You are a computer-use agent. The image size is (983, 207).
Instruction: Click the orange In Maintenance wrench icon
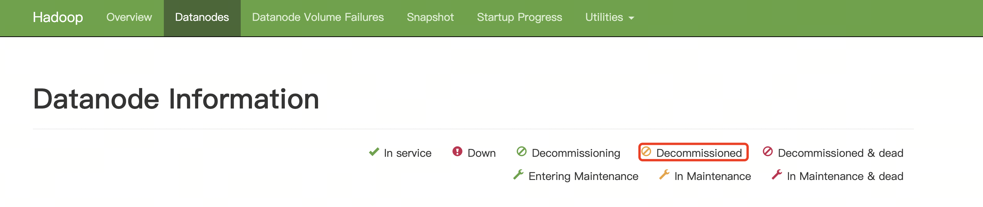[664, 175]
